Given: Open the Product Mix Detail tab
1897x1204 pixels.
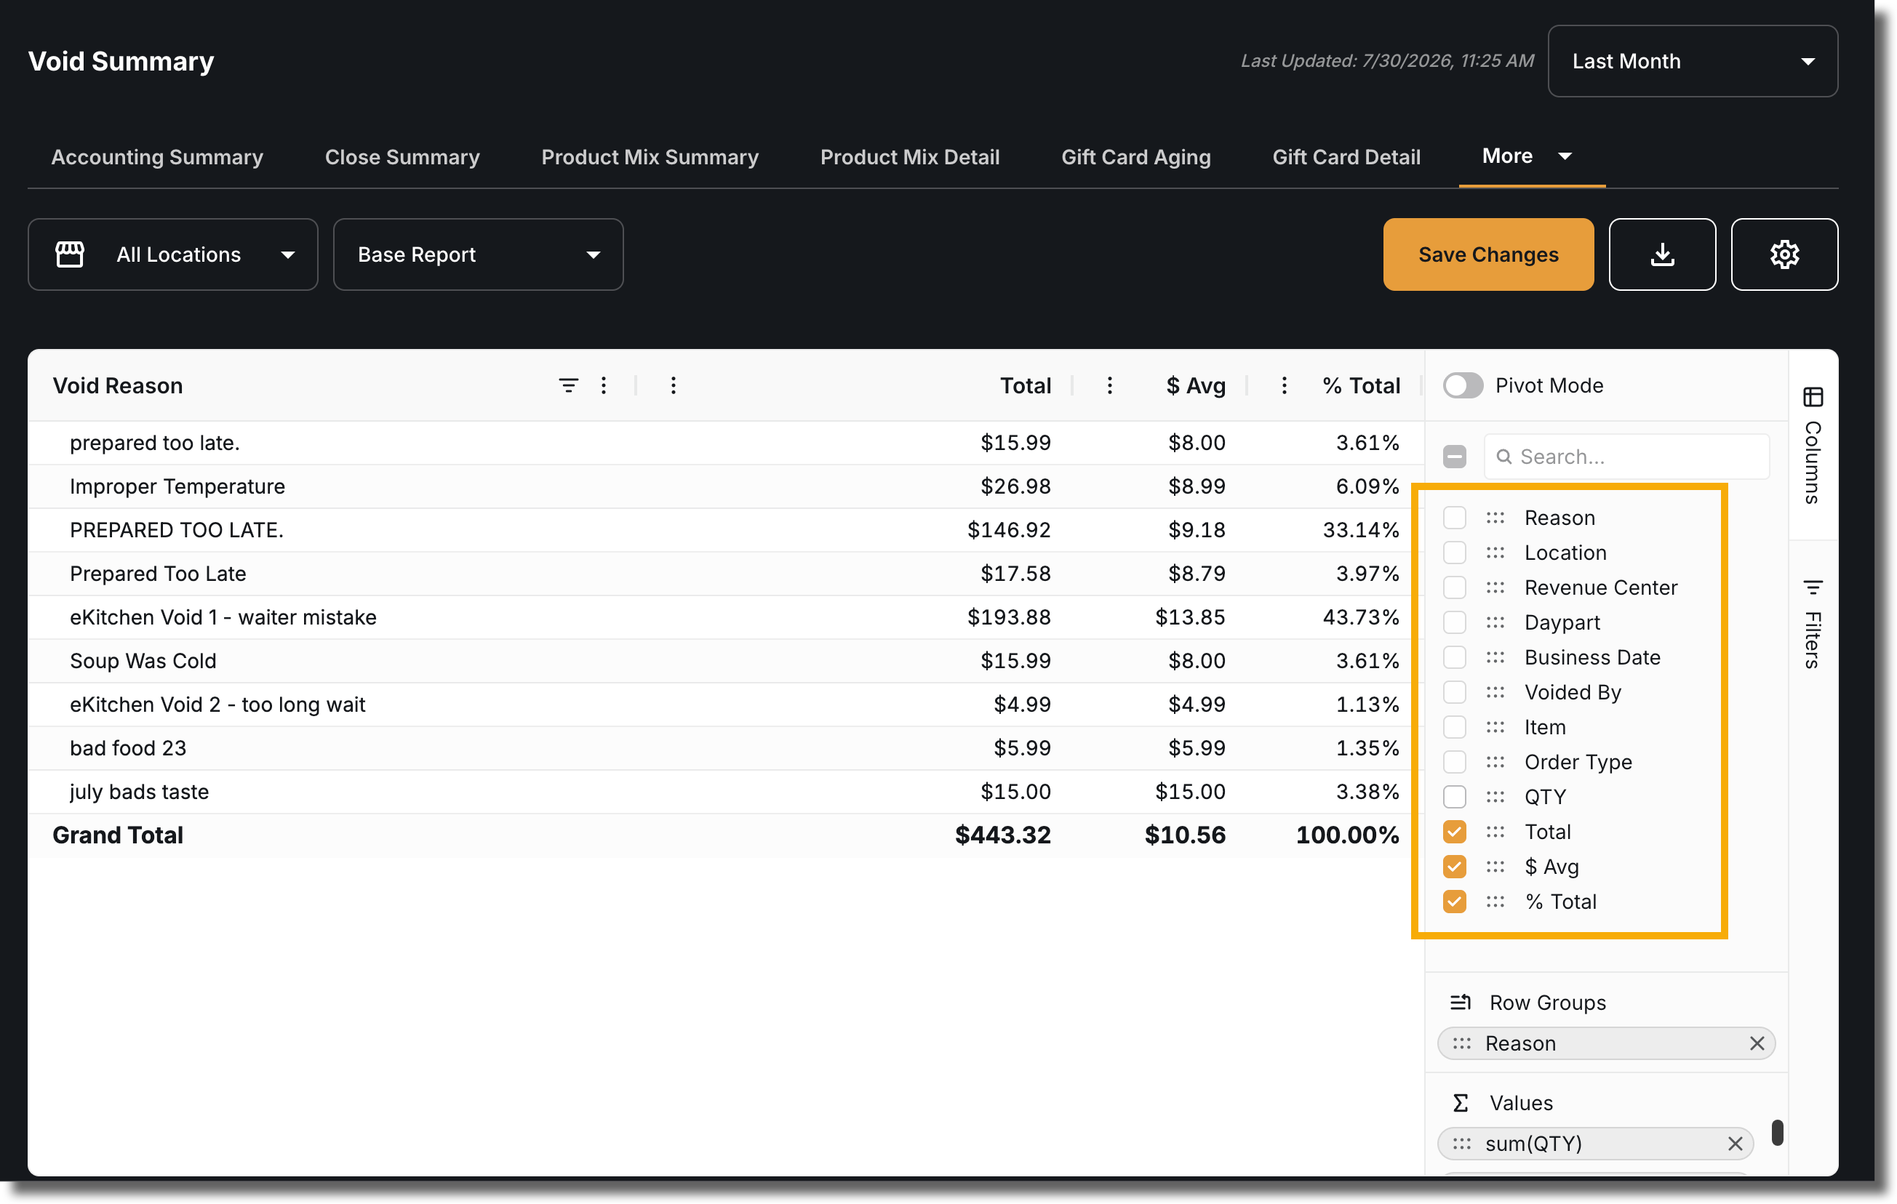Looking at the screenshot, I should (x=909, y=157).
